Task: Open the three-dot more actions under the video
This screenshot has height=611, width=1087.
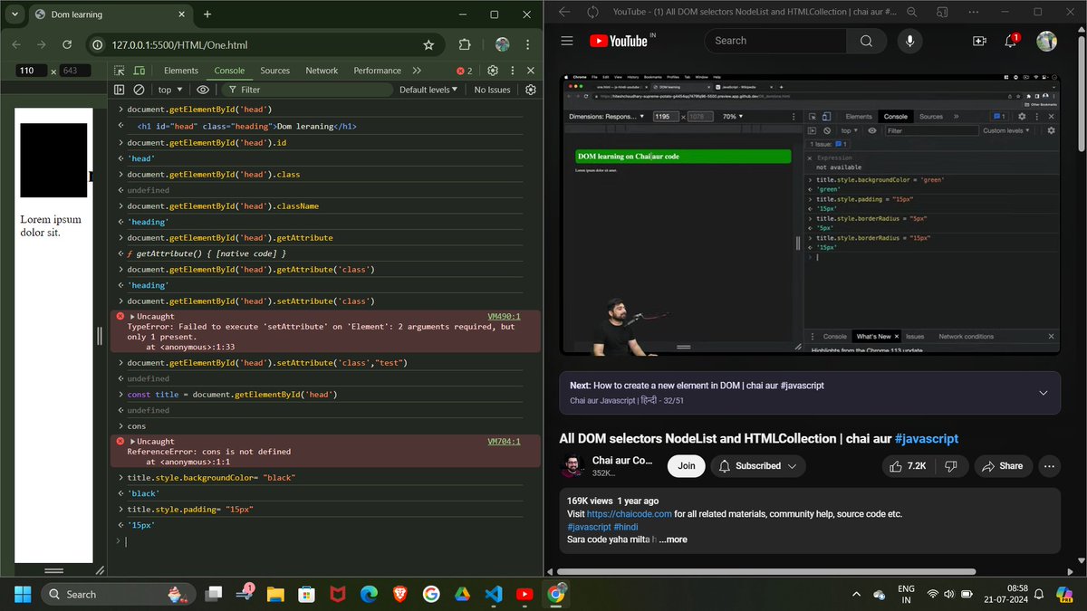Action: [1049, 465]
